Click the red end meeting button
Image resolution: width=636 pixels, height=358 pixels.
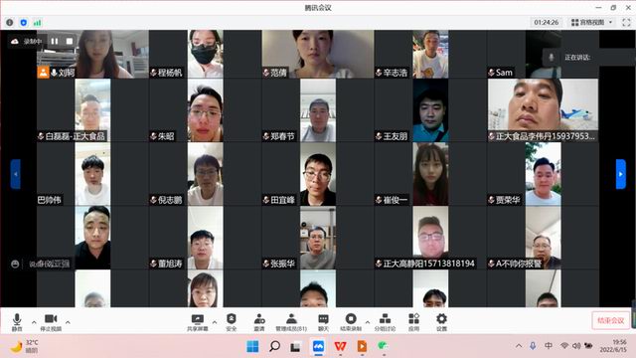pyautogui.click(x=610, y=320)
